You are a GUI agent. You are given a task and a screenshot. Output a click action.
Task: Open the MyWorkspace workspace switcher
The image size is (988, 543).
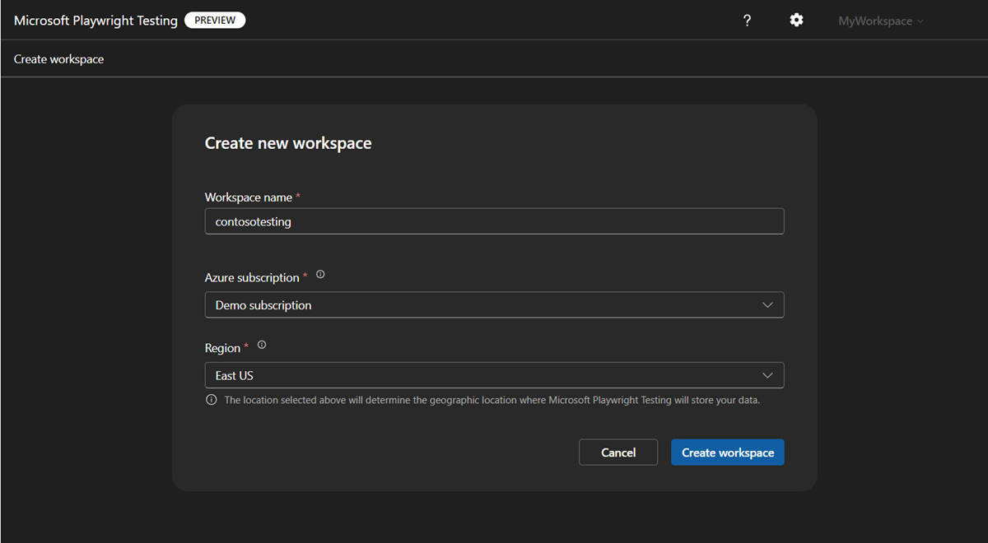(x=875, y=21)
